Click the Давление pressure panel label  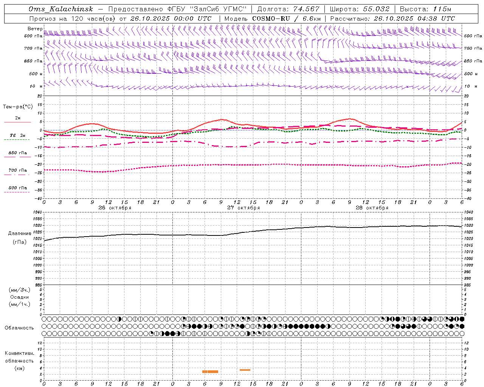pos(20,234)
